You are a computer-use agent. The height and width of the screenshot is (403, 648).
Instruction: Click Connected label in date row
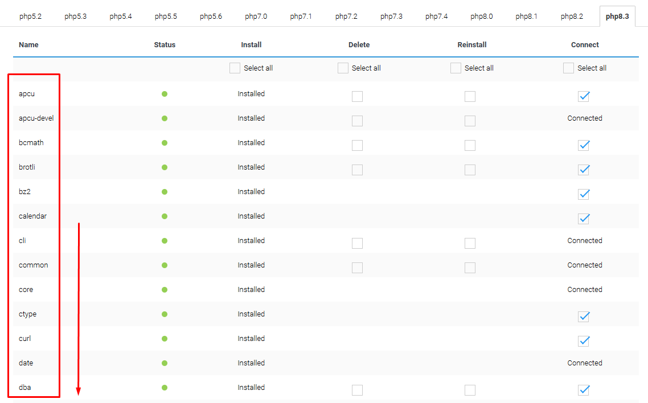585,363
